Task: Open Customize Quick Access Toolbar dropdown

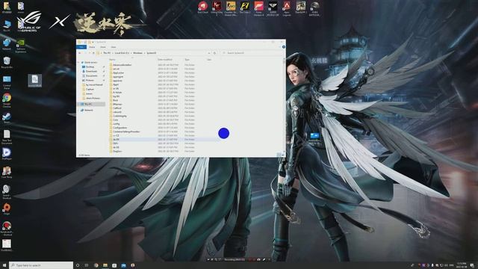Action: point(93,42)
